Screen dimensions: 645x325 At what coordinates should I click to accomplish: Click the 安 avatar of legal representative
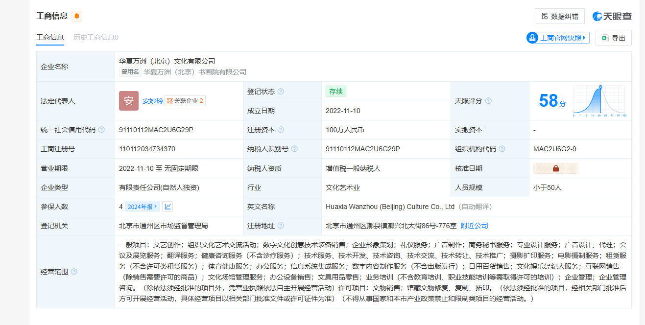point(129,101)
